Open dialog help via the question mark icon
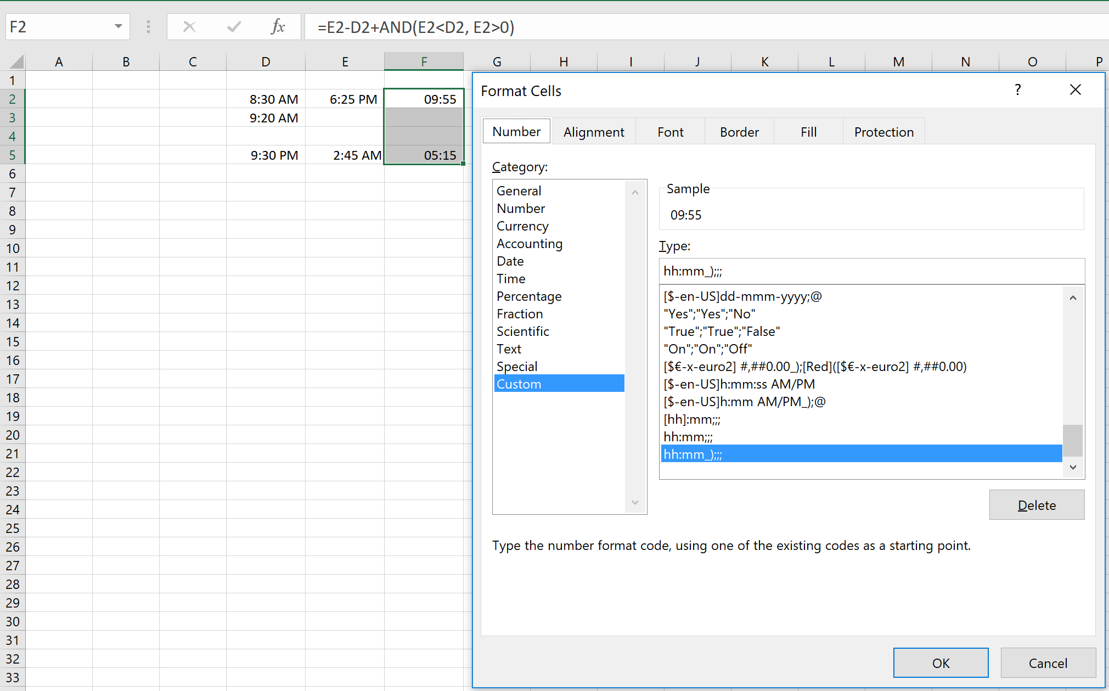The width and height of the screenshot is (1109, 691). click(x=1018, y=89)
